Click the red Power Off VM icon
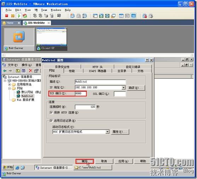The height and width of the screenshot is (179, 197). click(x=6, y=16)
